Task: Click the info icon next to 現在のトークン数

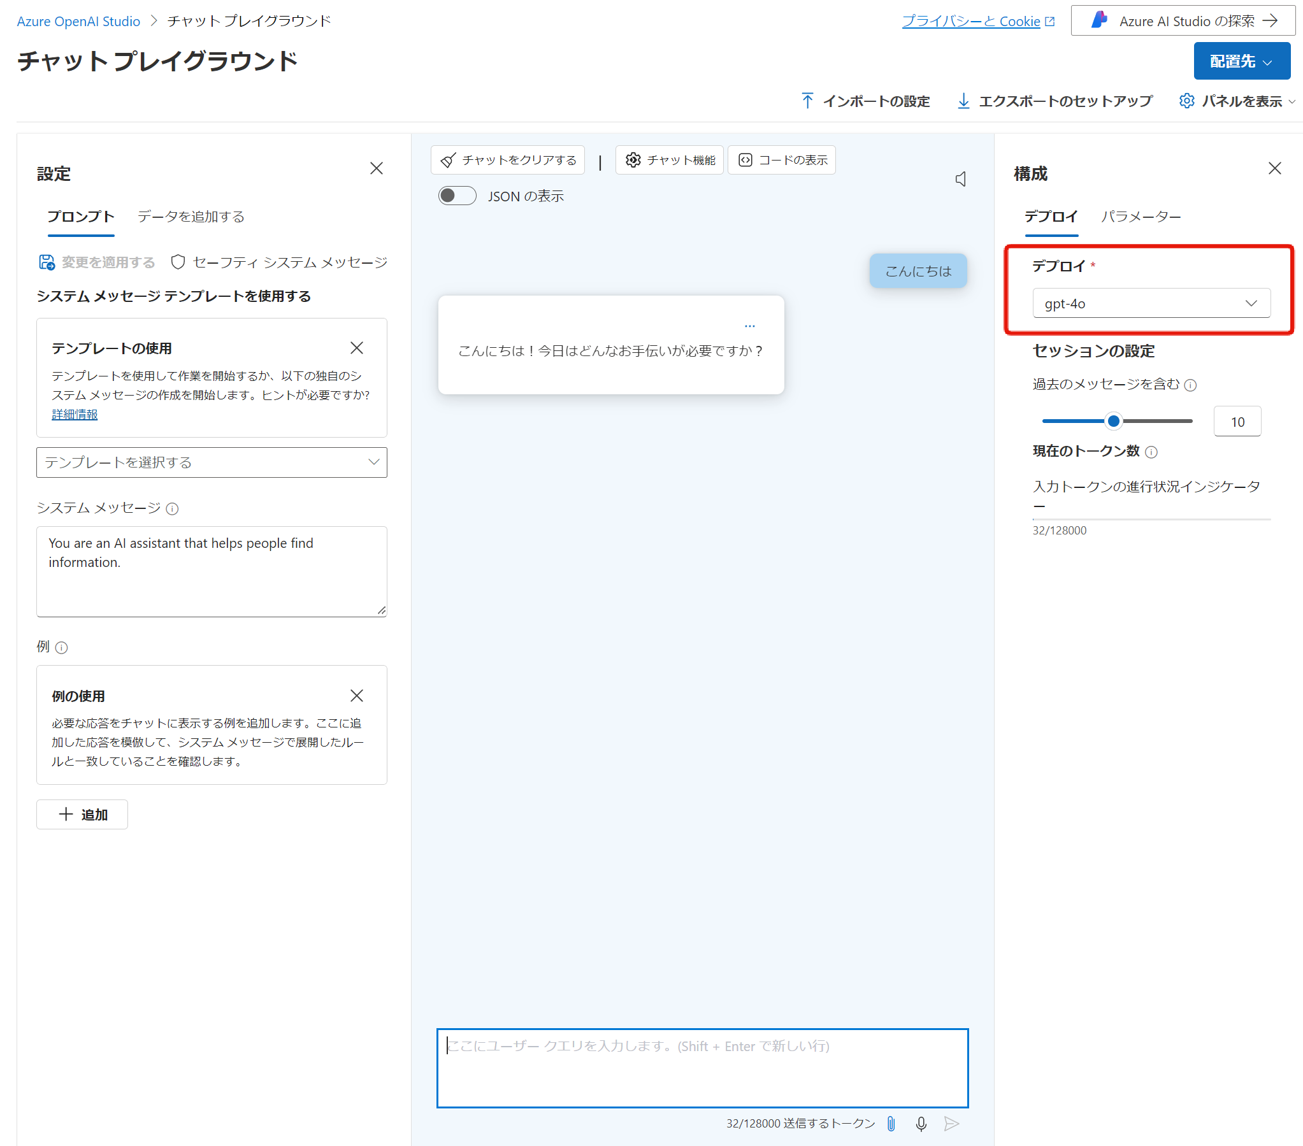Action: [x=1151, y=452]
